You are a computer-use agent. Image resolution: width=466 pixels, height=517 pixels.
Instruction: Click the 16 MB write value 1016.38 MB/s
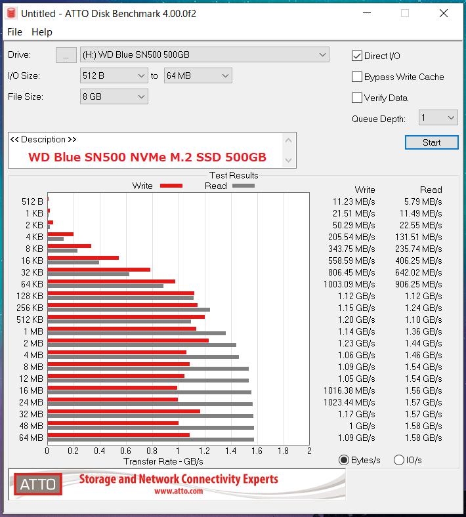(x=349, y=390)
